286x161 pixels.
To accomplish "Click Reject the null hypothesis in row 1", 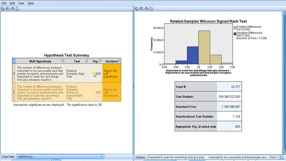I will click(110, 73).
